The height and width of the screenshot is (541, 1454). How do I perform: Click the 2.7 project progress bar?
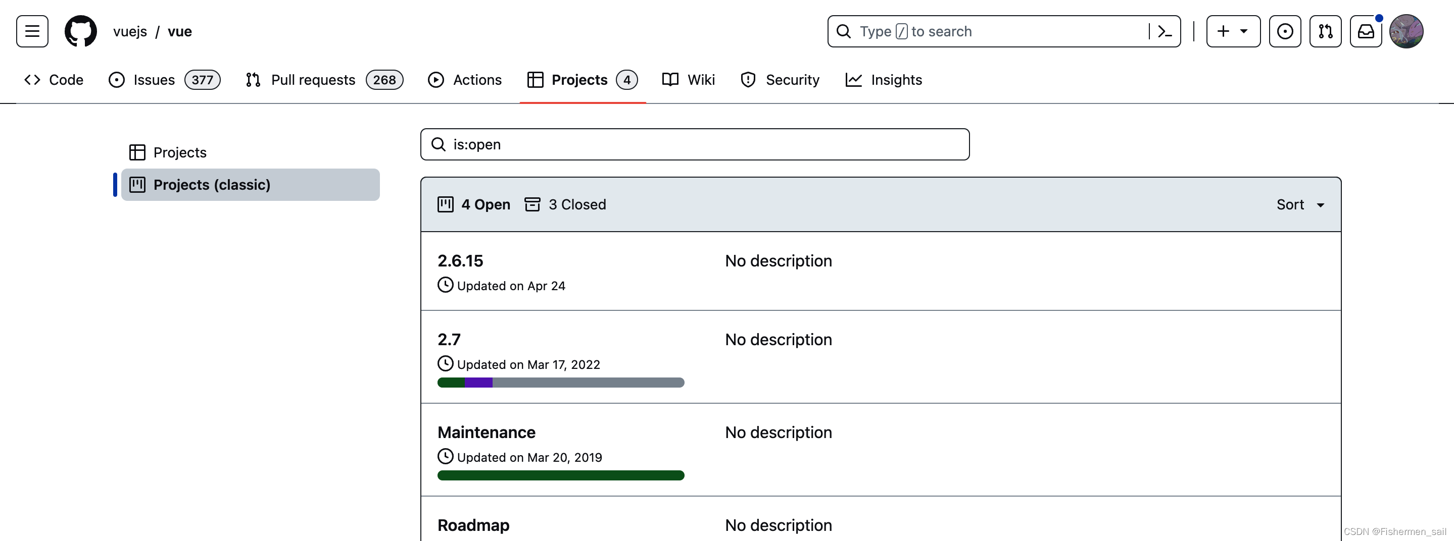pos(560,383)
